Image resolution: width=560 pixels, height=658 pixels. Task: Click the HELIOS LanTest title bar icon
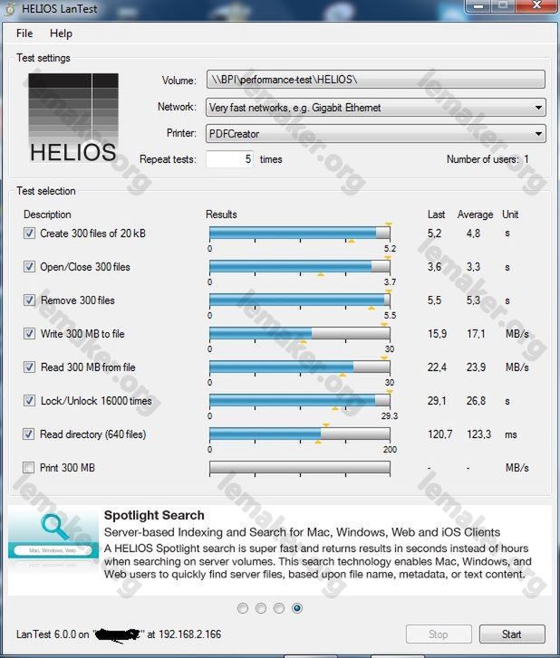coord(10,9)
